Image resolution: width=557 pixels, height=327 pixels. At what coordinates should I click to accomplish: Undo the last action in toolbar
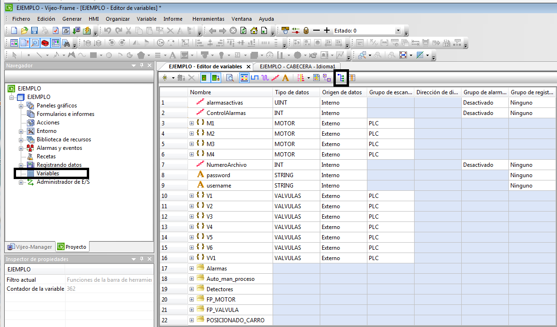(x=108, y=31)
